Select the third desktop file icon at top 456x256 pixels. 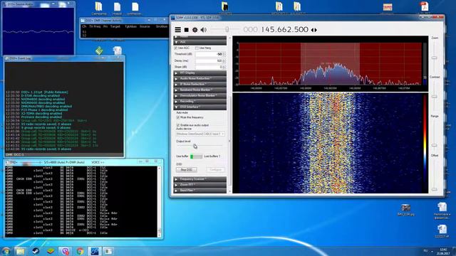pos(135,8)
